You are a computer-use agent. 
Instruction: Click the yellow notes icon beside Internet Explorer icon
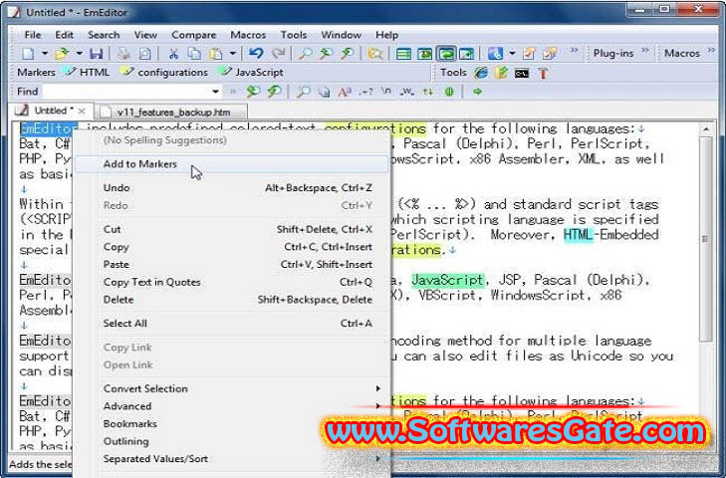tap(501, 73)
